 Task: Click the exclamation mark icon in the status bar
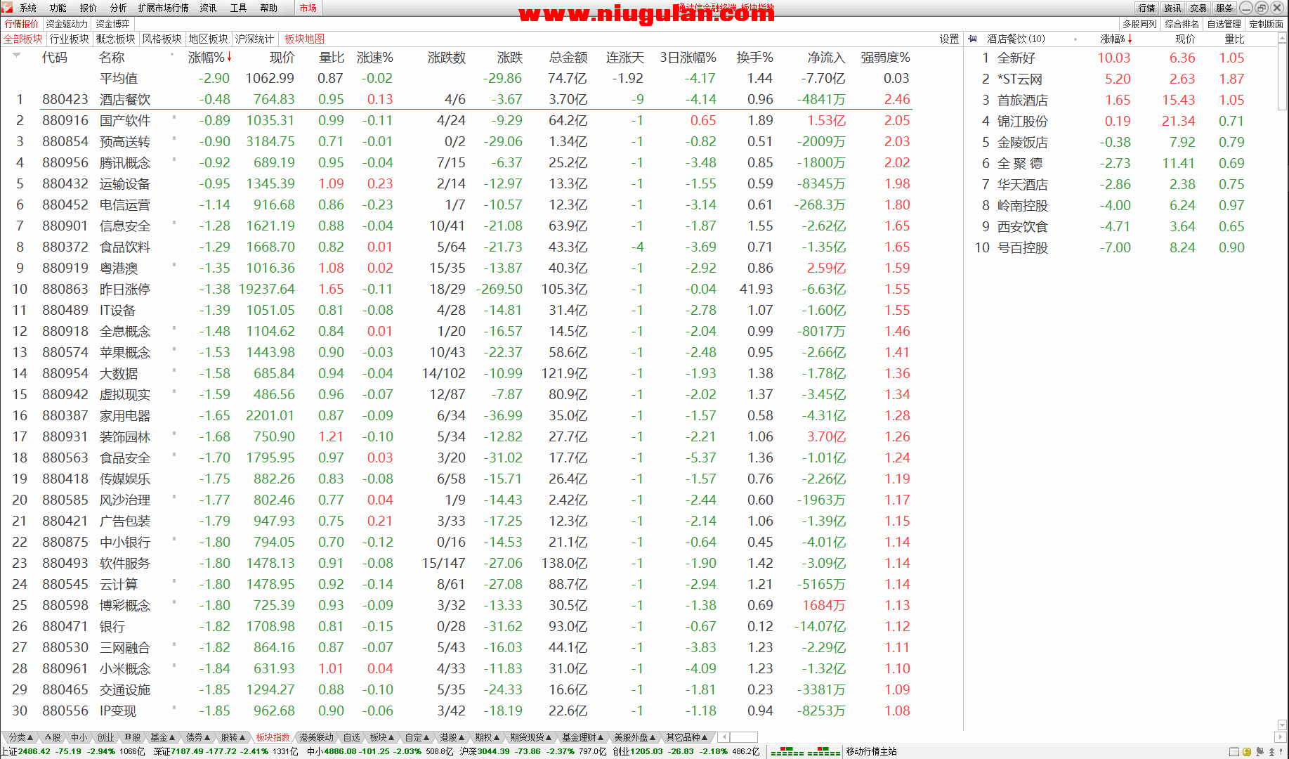tap(1281, 752)
